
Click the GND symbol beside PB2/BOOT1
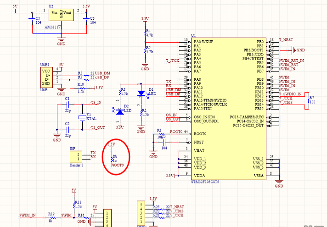294,50
